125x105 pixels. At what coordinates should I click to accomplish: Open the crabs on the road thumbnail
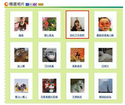tap(21, 55)
